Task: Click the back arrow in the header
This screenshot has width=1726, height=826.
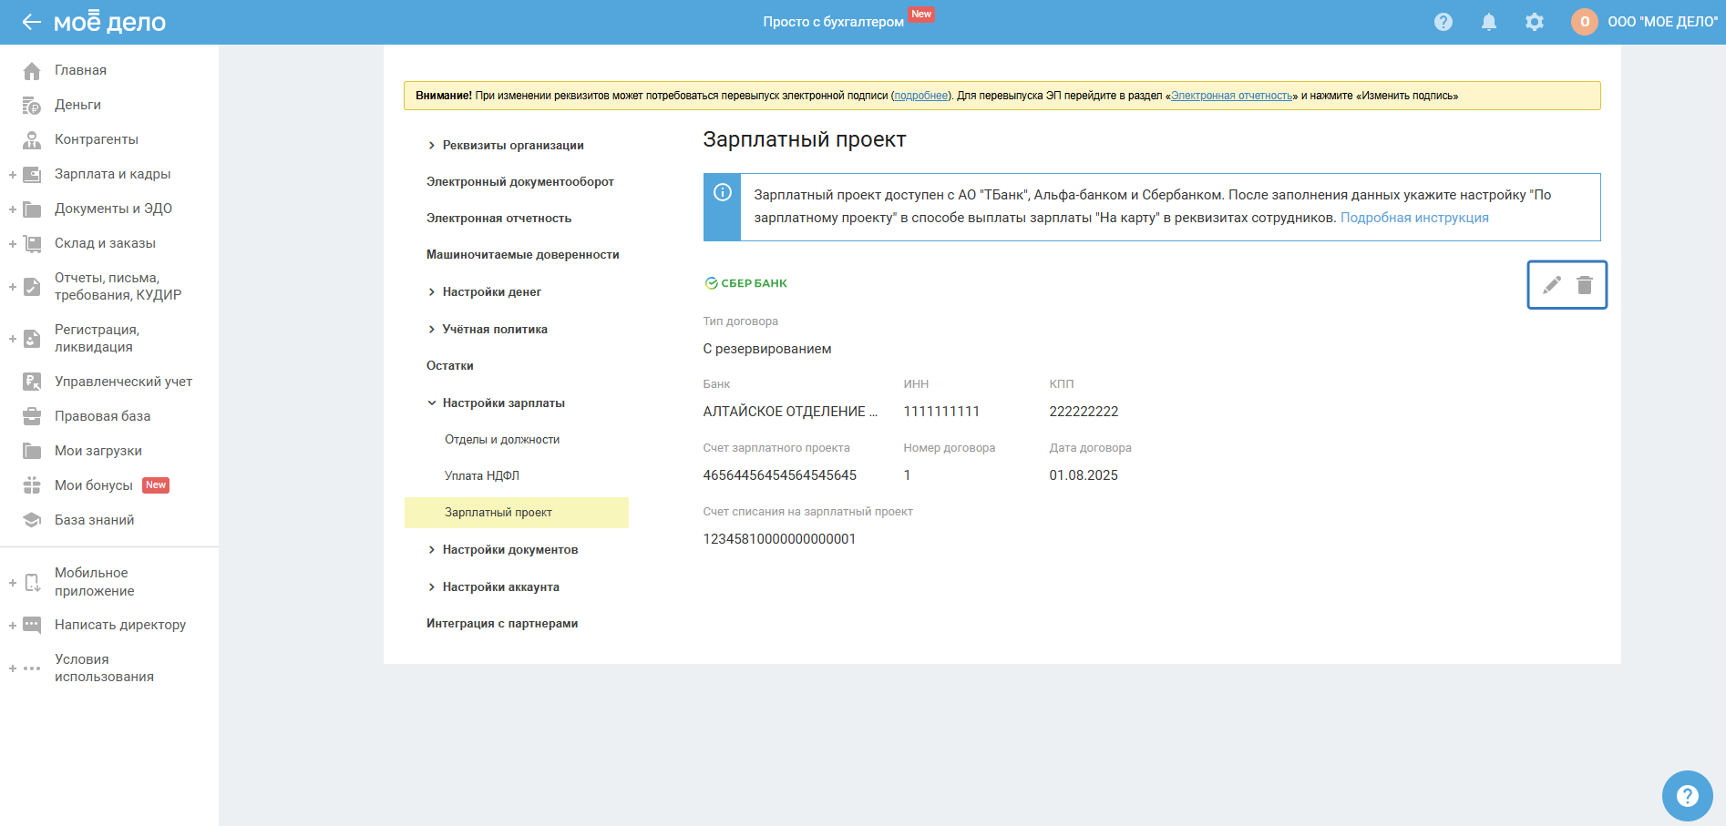Action: point(32,22)
